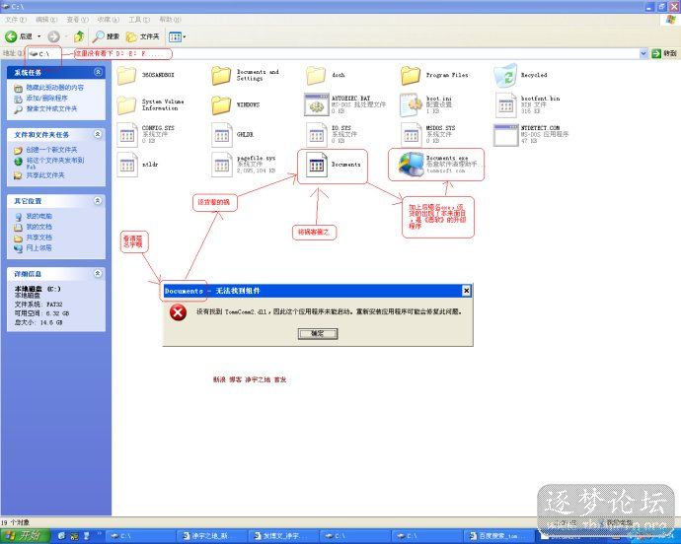
Task: Click the address field showing C:\
Action: coord(334,53)
